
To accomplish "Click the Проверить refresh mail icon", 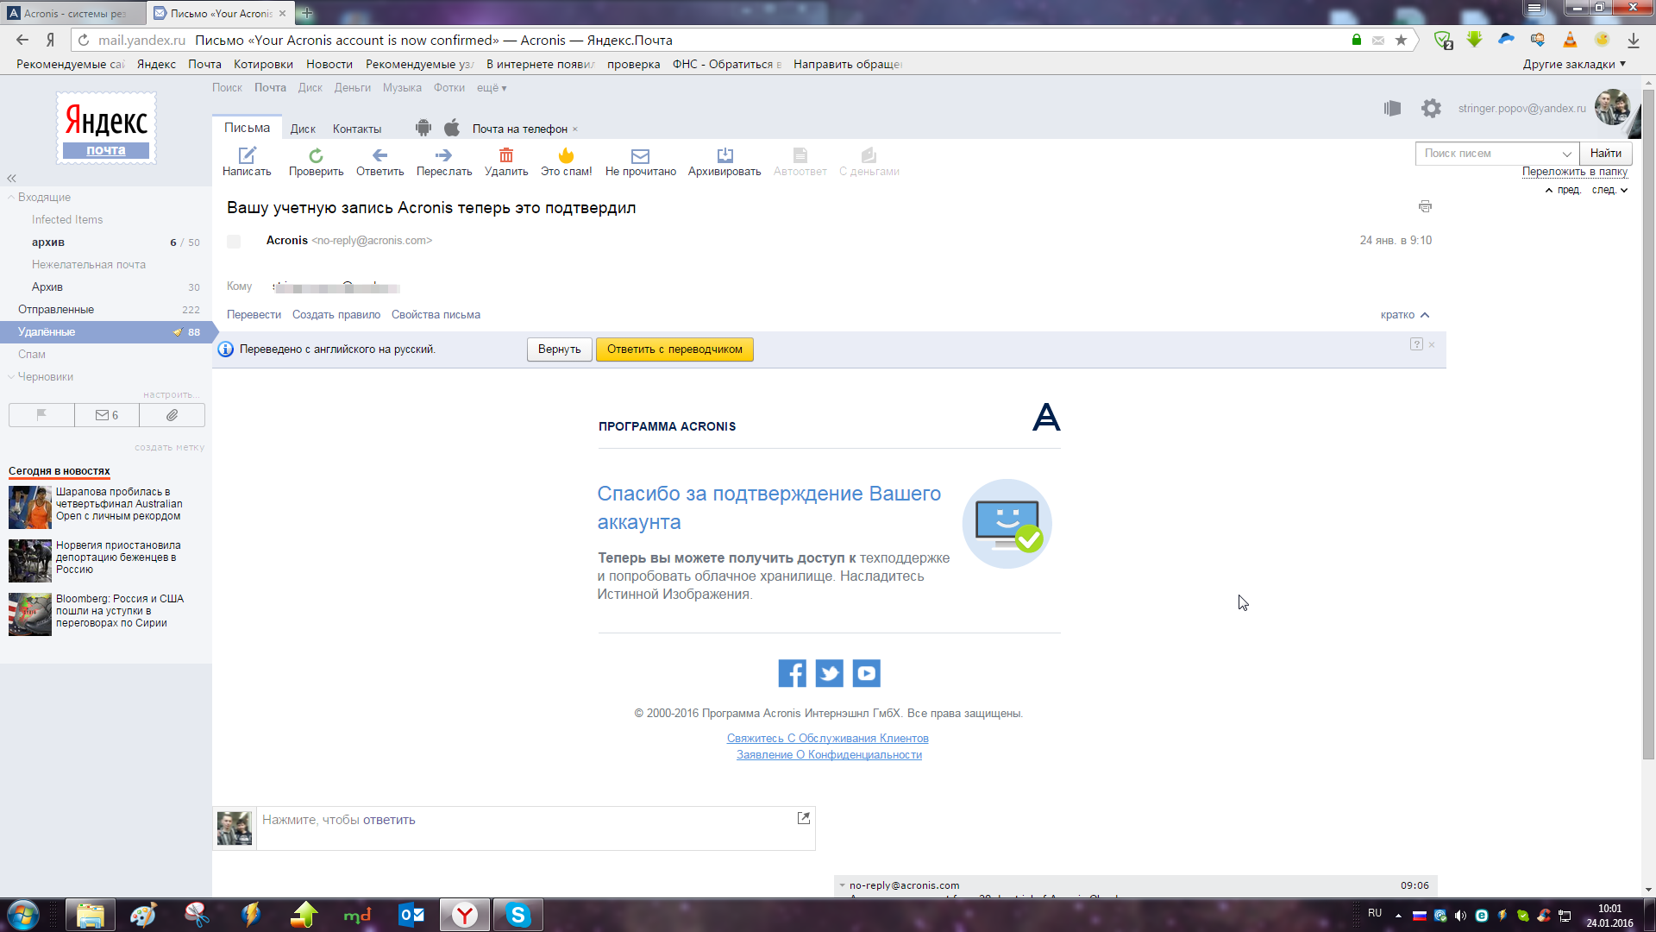I will click(316, 155).
